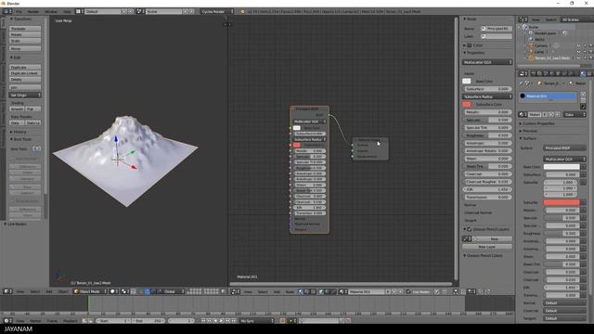This screenshot has height=334, width=594.
Task: Toggle Camera visibility eye in outliner
Action: 578,45
